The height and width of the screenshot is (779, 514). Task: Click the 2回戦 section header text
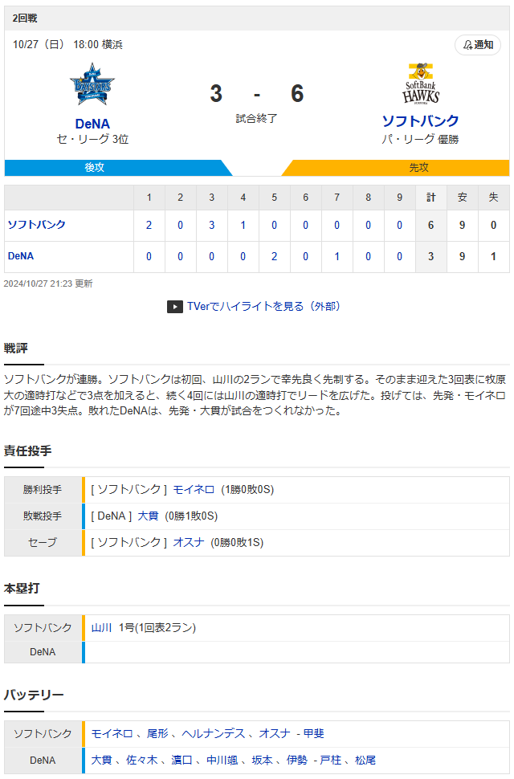tap(25, 18)
